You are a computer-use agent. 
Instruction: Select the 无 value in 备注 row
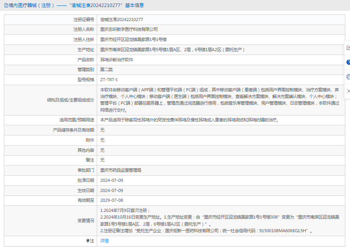coord(102,160)
